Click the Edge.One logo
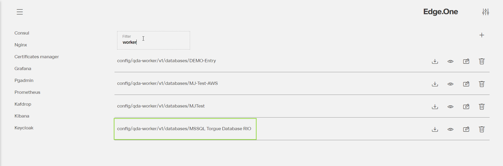Image resolution: width=503 pixels, height=166 pixels. point(440,12)
